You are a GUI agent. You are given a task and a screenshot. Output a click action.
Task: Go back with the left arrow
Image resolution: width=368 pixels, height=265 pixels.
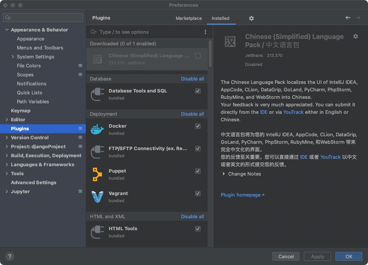(x=348, y=18)
